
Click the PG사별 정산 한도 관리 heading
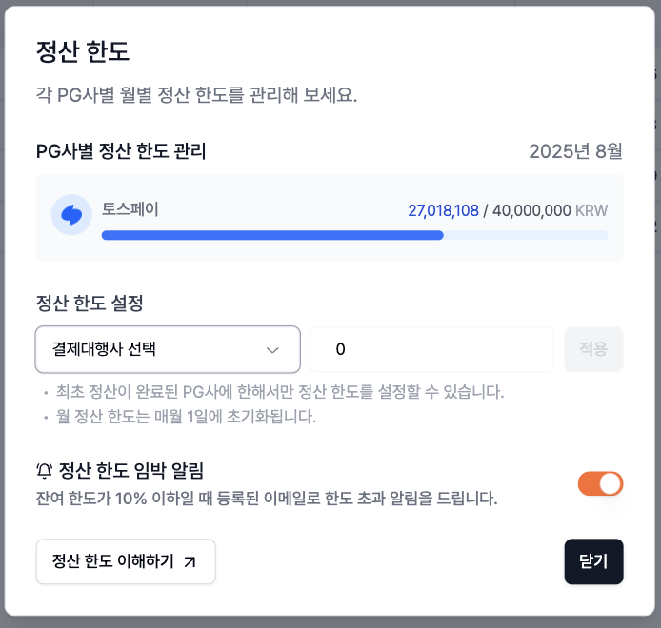[x=121, y=151]
